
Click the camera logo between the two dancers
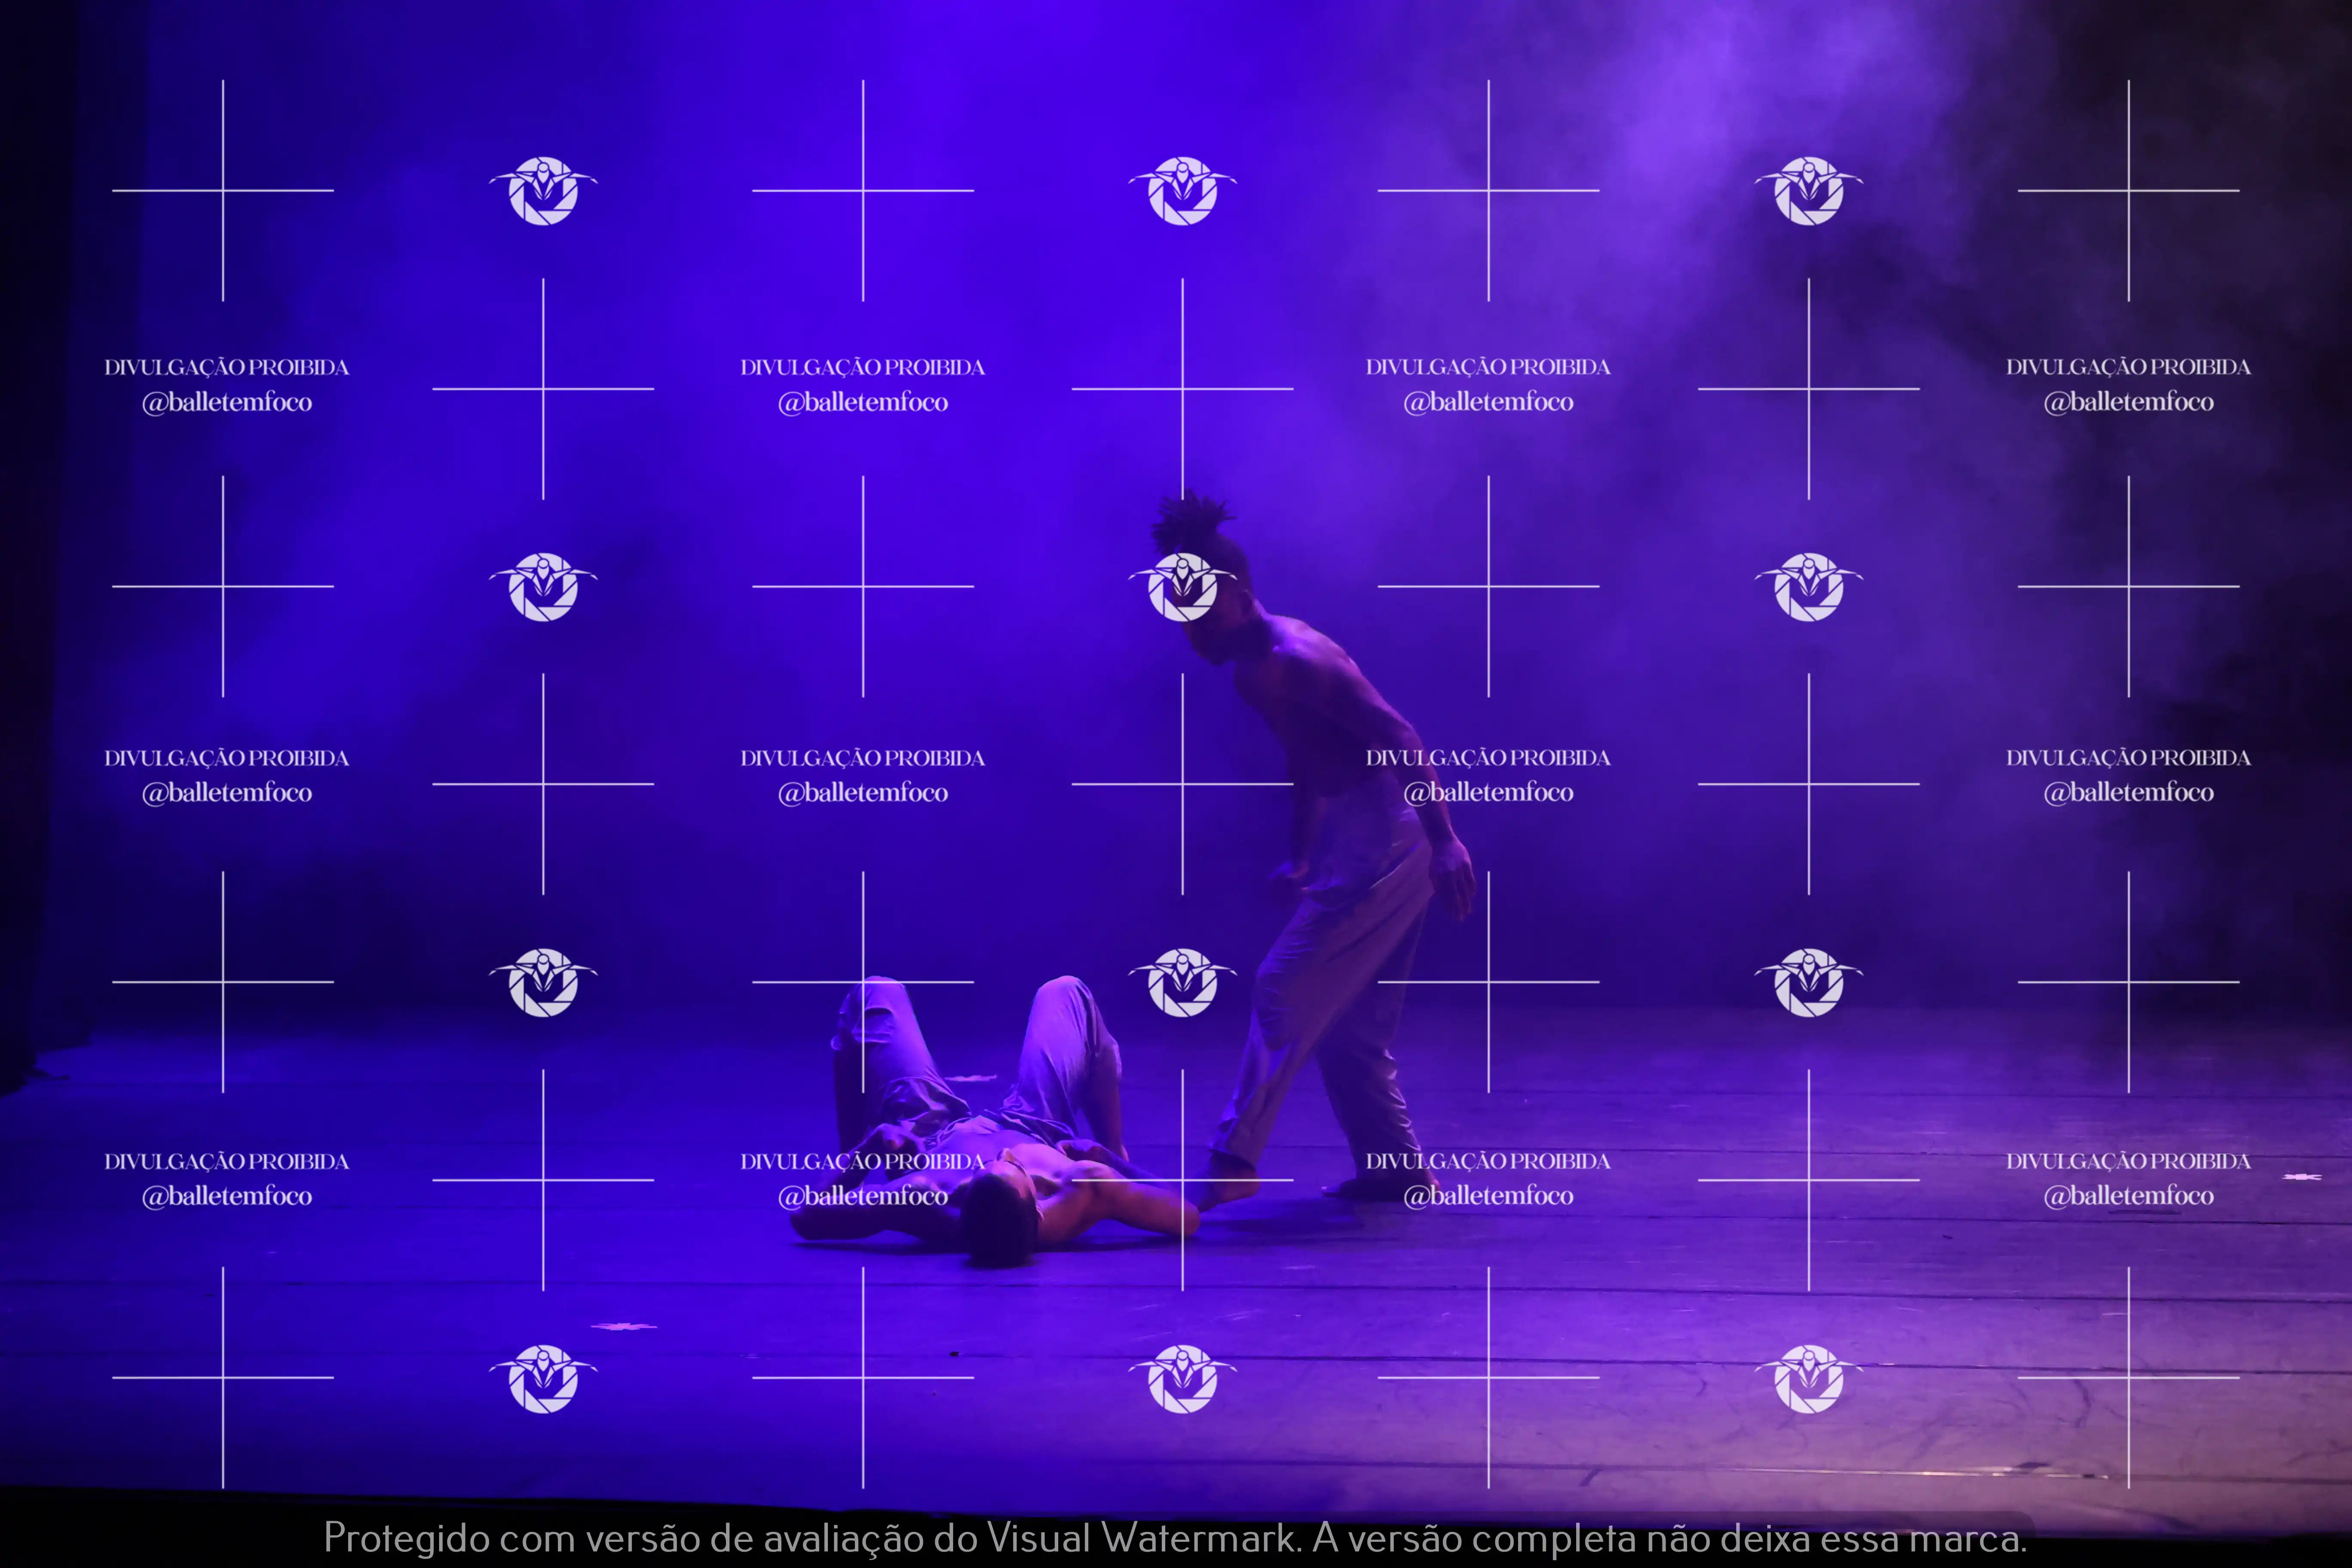1182,983
